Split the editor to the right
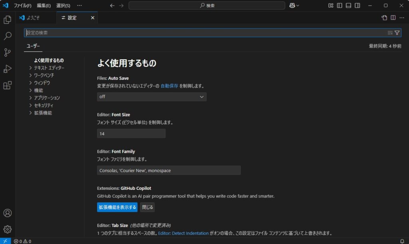409x244 pixels. coord(393,18)
